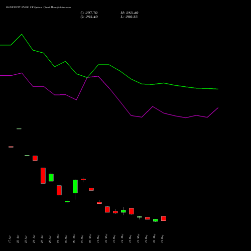Click the 28 Apr date label
Screen dimensions: 251x251
pos(42,239)
